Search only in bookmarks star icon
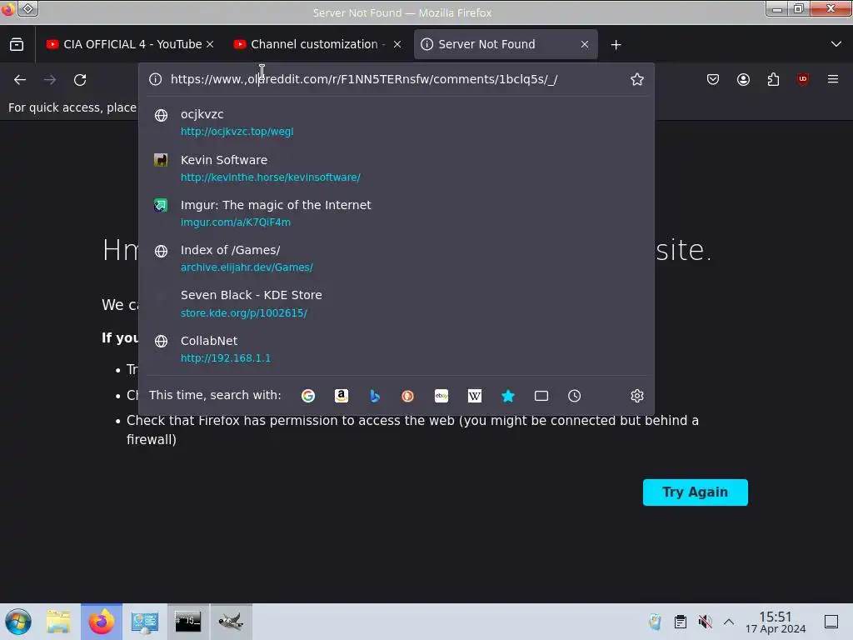The width and height of the screenshot is (853, 640). point(508,396)
